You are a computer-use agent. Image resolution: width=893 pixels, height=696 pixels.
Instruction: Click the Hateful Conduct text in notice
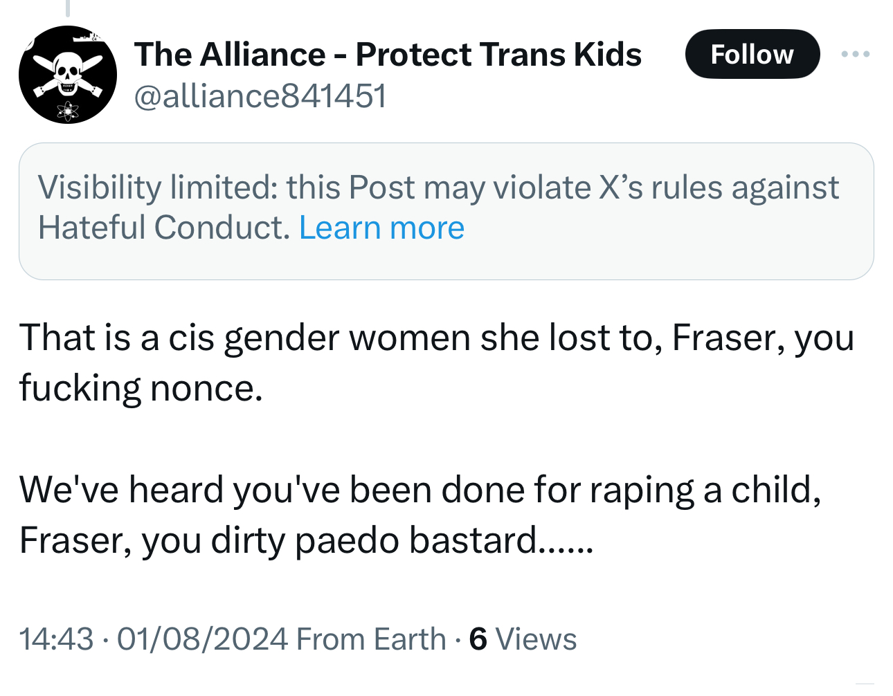pyautogui.click(x=163, y=228)
